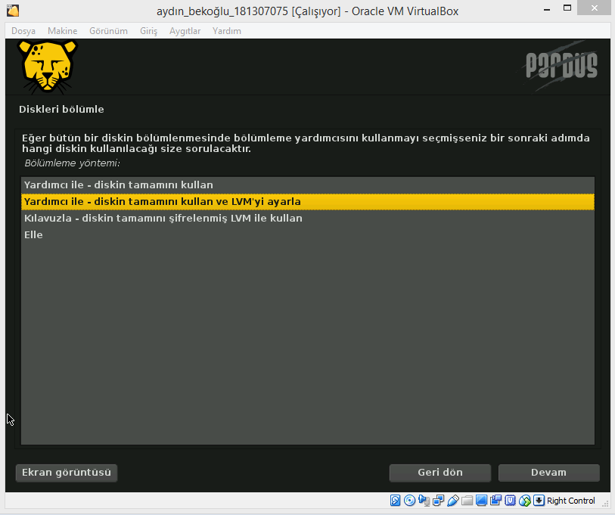Click the optical drive status icon

click(x=409, y=501)
